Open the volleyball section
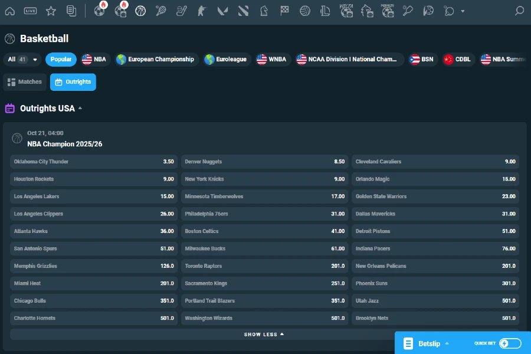Viewport: 531px width, 354px height. (x=305, y=11)
